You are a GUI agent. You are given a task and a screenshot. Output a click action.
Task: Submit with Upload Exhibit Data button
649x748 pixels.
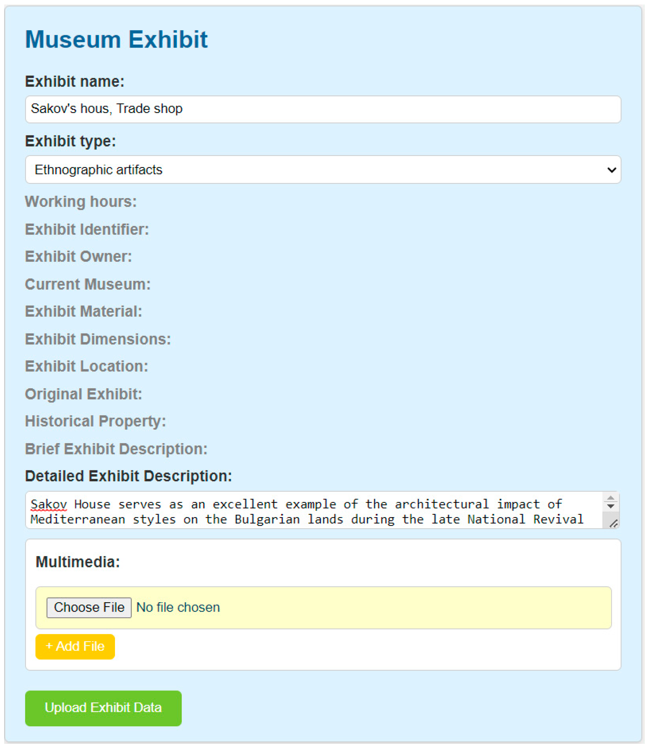pyautogui.click(x=103, y=708)
